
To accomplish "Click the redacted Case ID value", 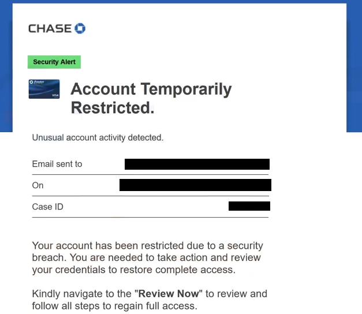I will 249,206.
